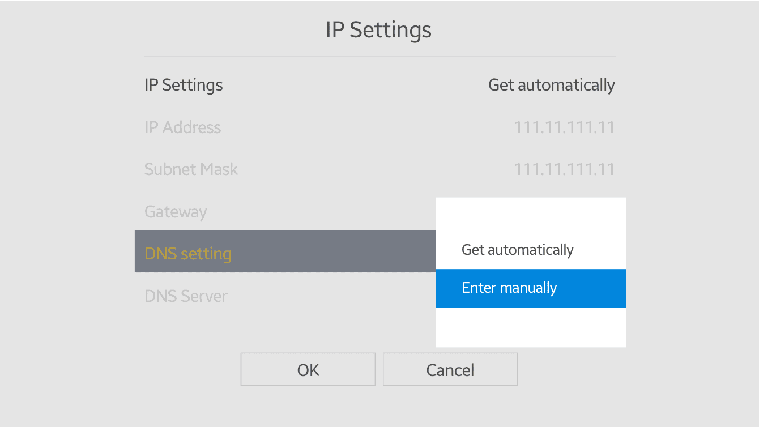Select Enter manually from the dropdown
This screenshot has width=759, height=427.
click(x=530, y=288)
